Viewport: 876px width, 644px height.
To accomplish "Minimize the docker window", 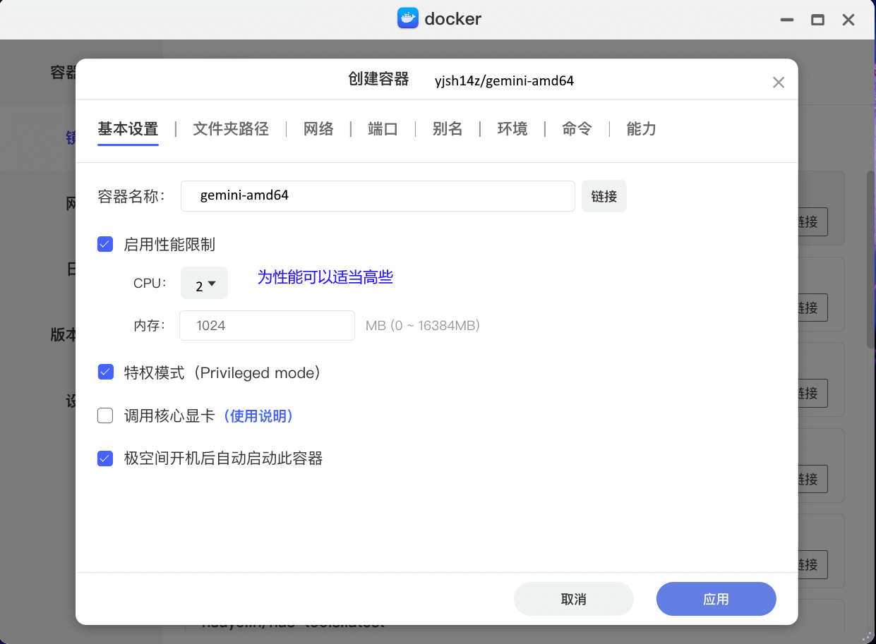I will tap(786, 20).
